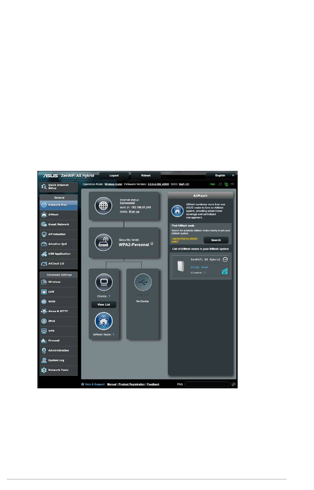
Task: Click the USB status icon in header
Action: tap(232, 184)
